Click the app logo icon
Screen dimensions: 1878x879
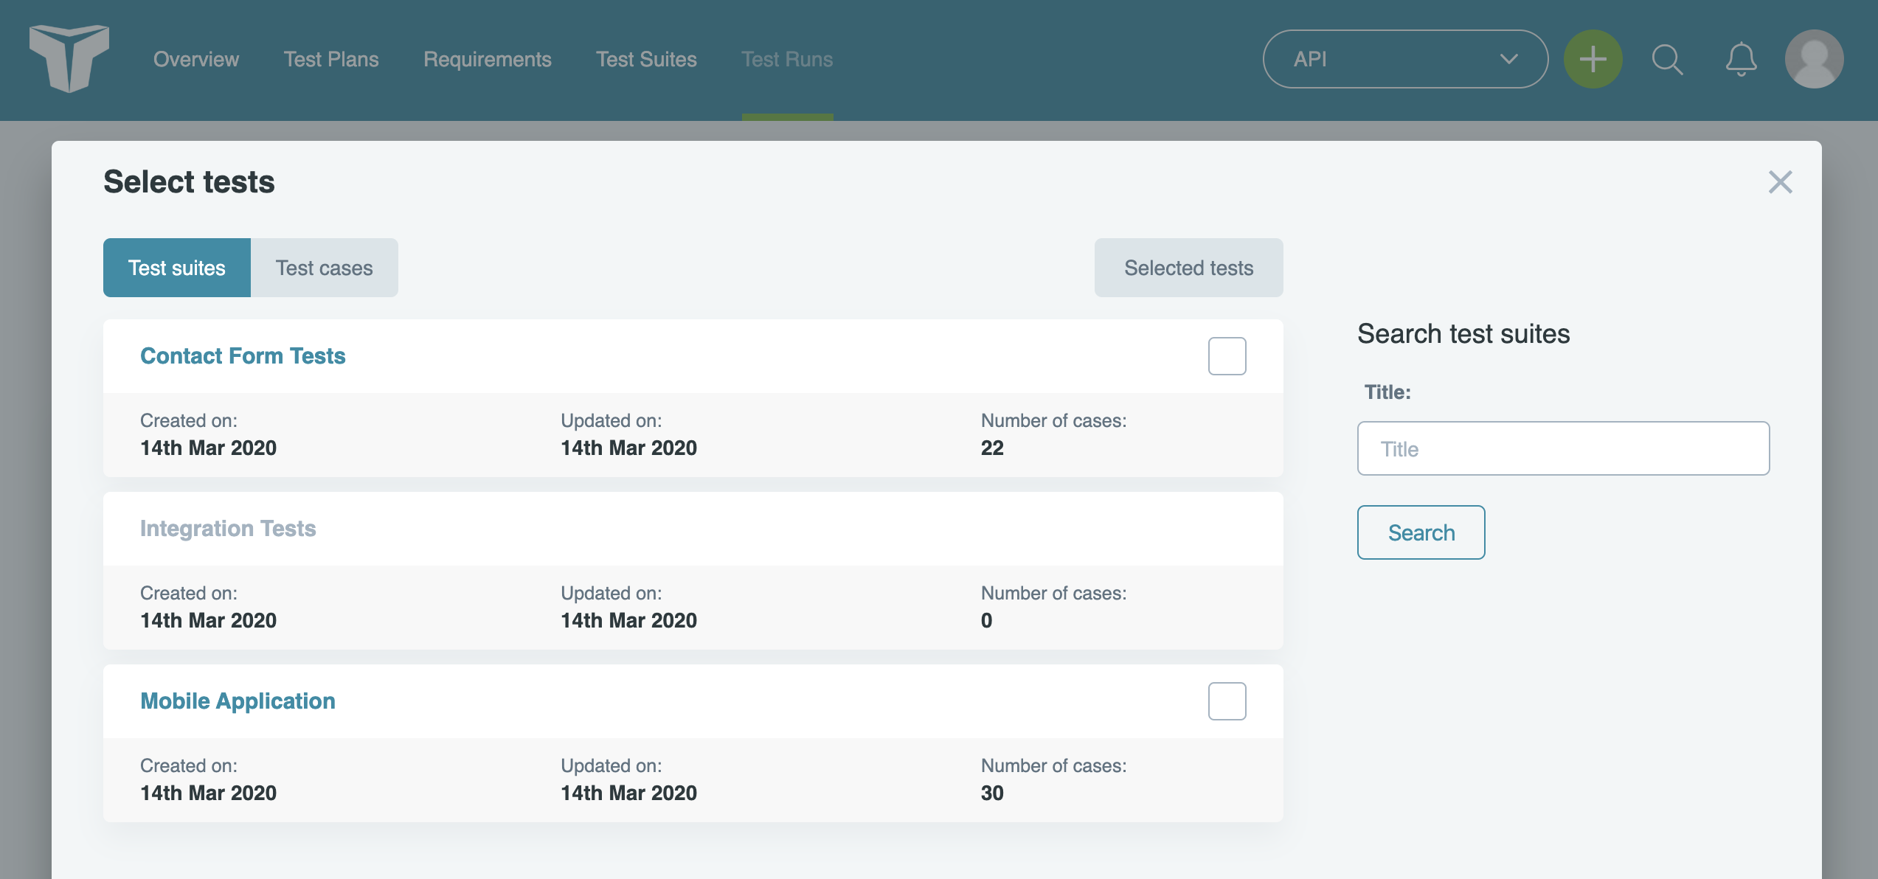click(69, 58)
